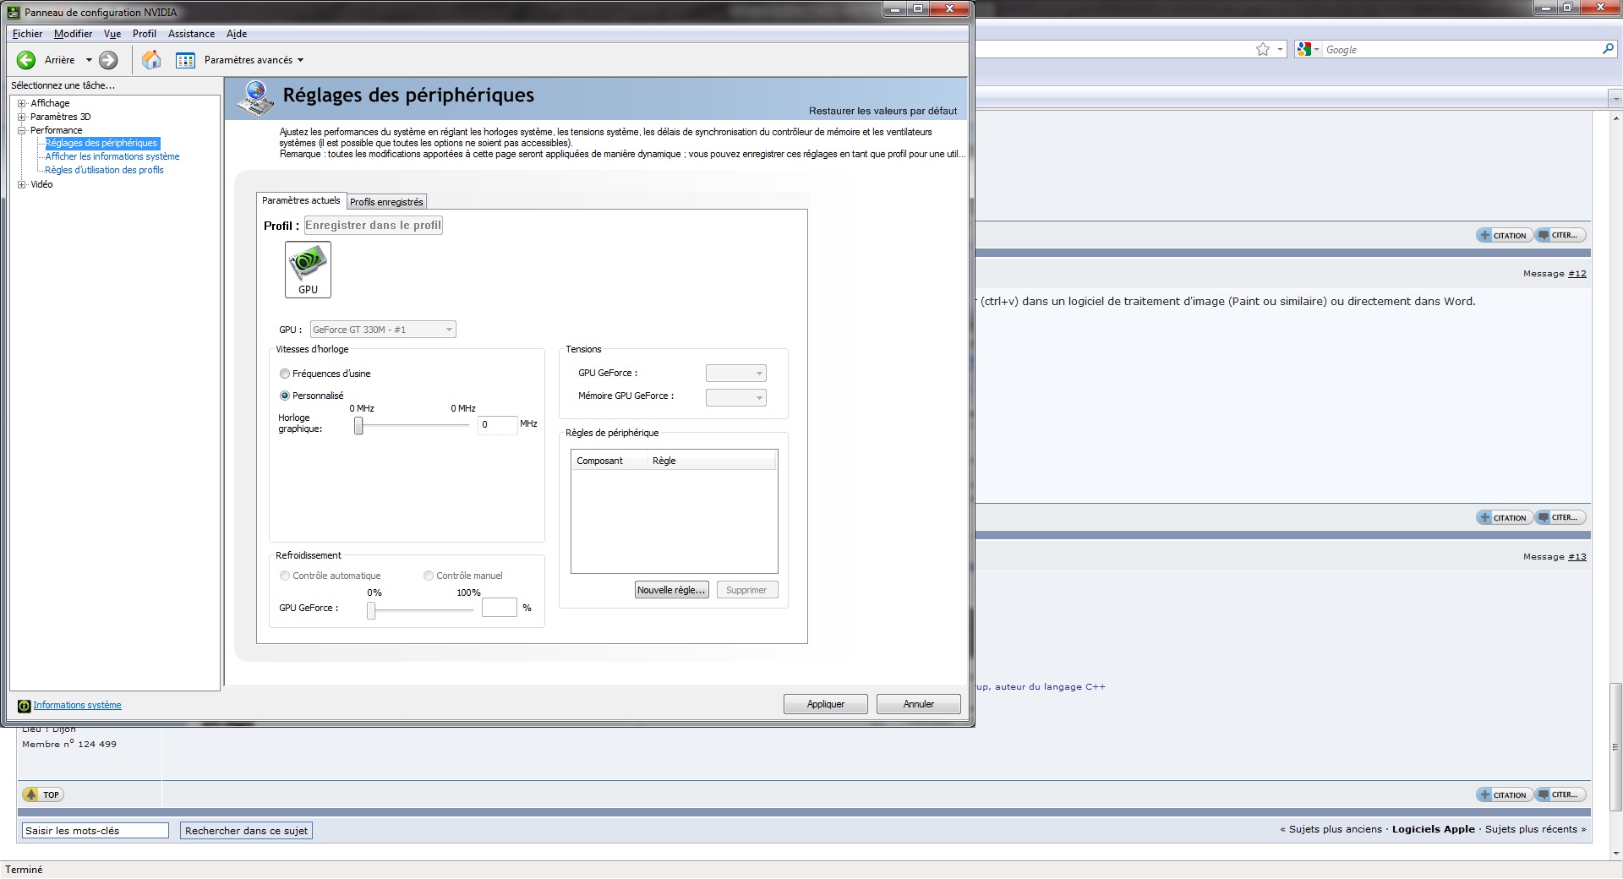Click the Règle column header
Screen dimensions: 1623x879
712,461
